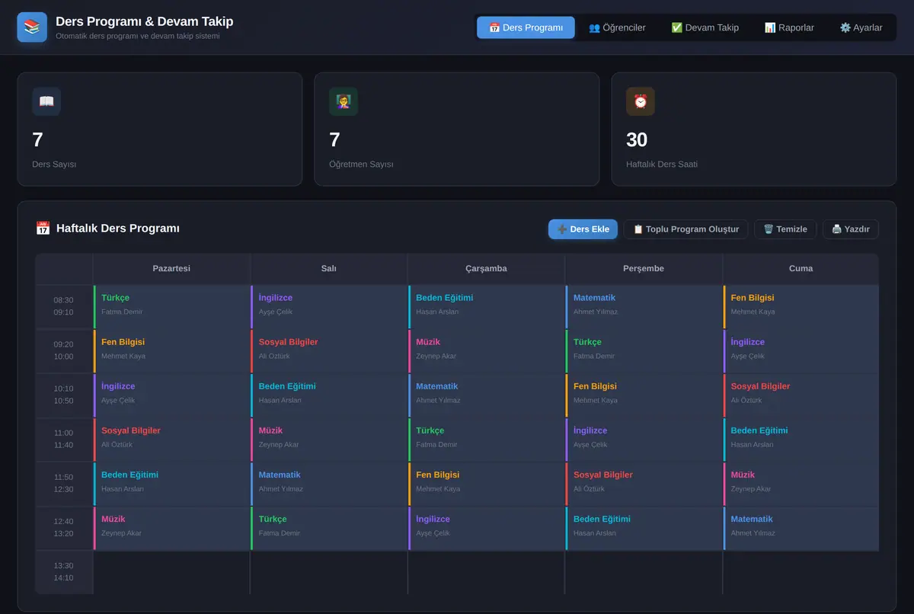This screenshot has width=914, height=614.
Task: Open the Ders Programı tab
Action: tap(526, 27)
